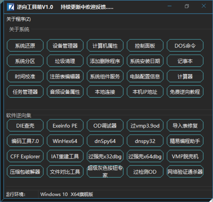This screenshot has height=202, width=213.
Task: Start the OD调试器 debugger
Action: (105, 125)
